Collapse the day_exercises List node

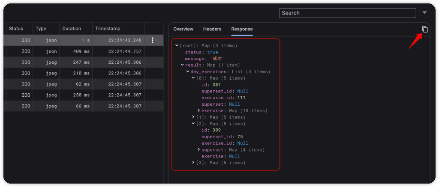(188, 71)
